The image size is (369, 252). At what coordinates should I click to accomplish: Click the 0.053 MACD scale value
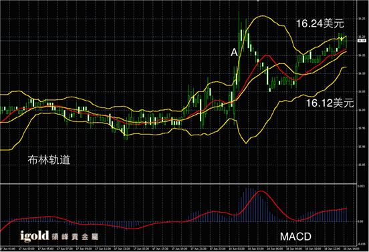click(360, 186)
